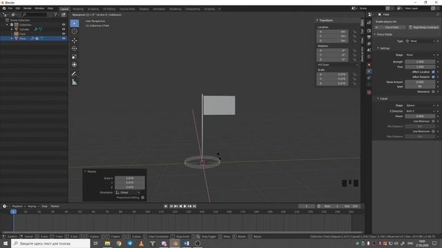Enable Proportional Editing in Resize panel

pyautogui.click(x=143, y=198)
